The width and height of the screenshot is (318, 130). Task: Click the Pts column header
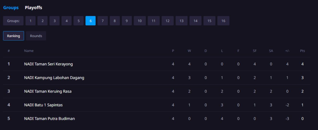pyautogui.click(x=302, y=51)
